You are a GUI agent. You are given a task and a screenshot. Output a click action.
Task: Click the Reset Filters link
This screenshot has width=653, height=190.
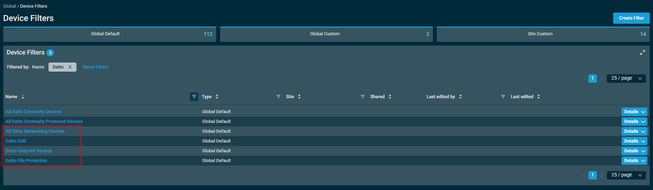coord(96,67)
